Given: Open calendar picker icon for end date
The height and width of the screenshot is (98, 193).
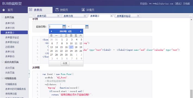Looking at the screenshot, I should click(x=87, y=27).
